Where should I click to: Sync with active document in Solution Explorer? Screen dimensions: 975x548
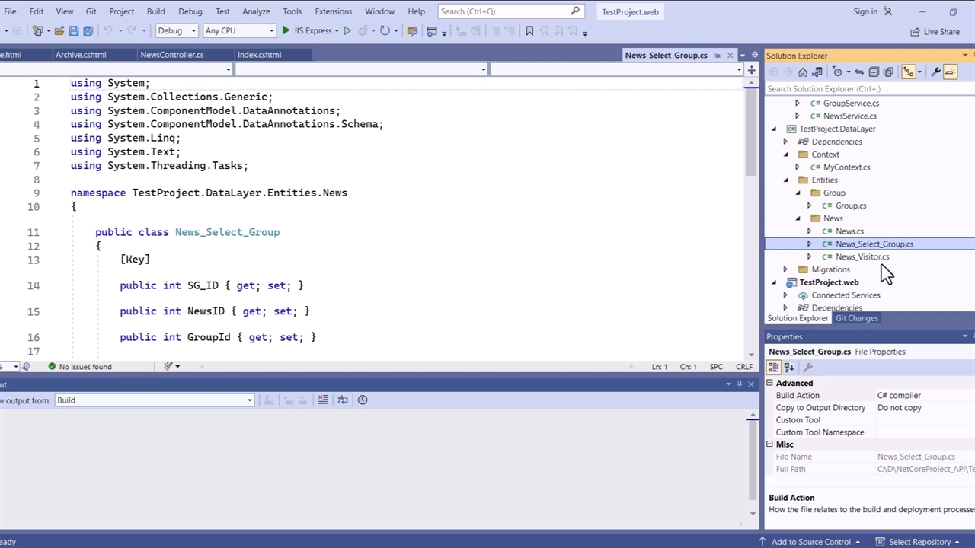(859, 72)
